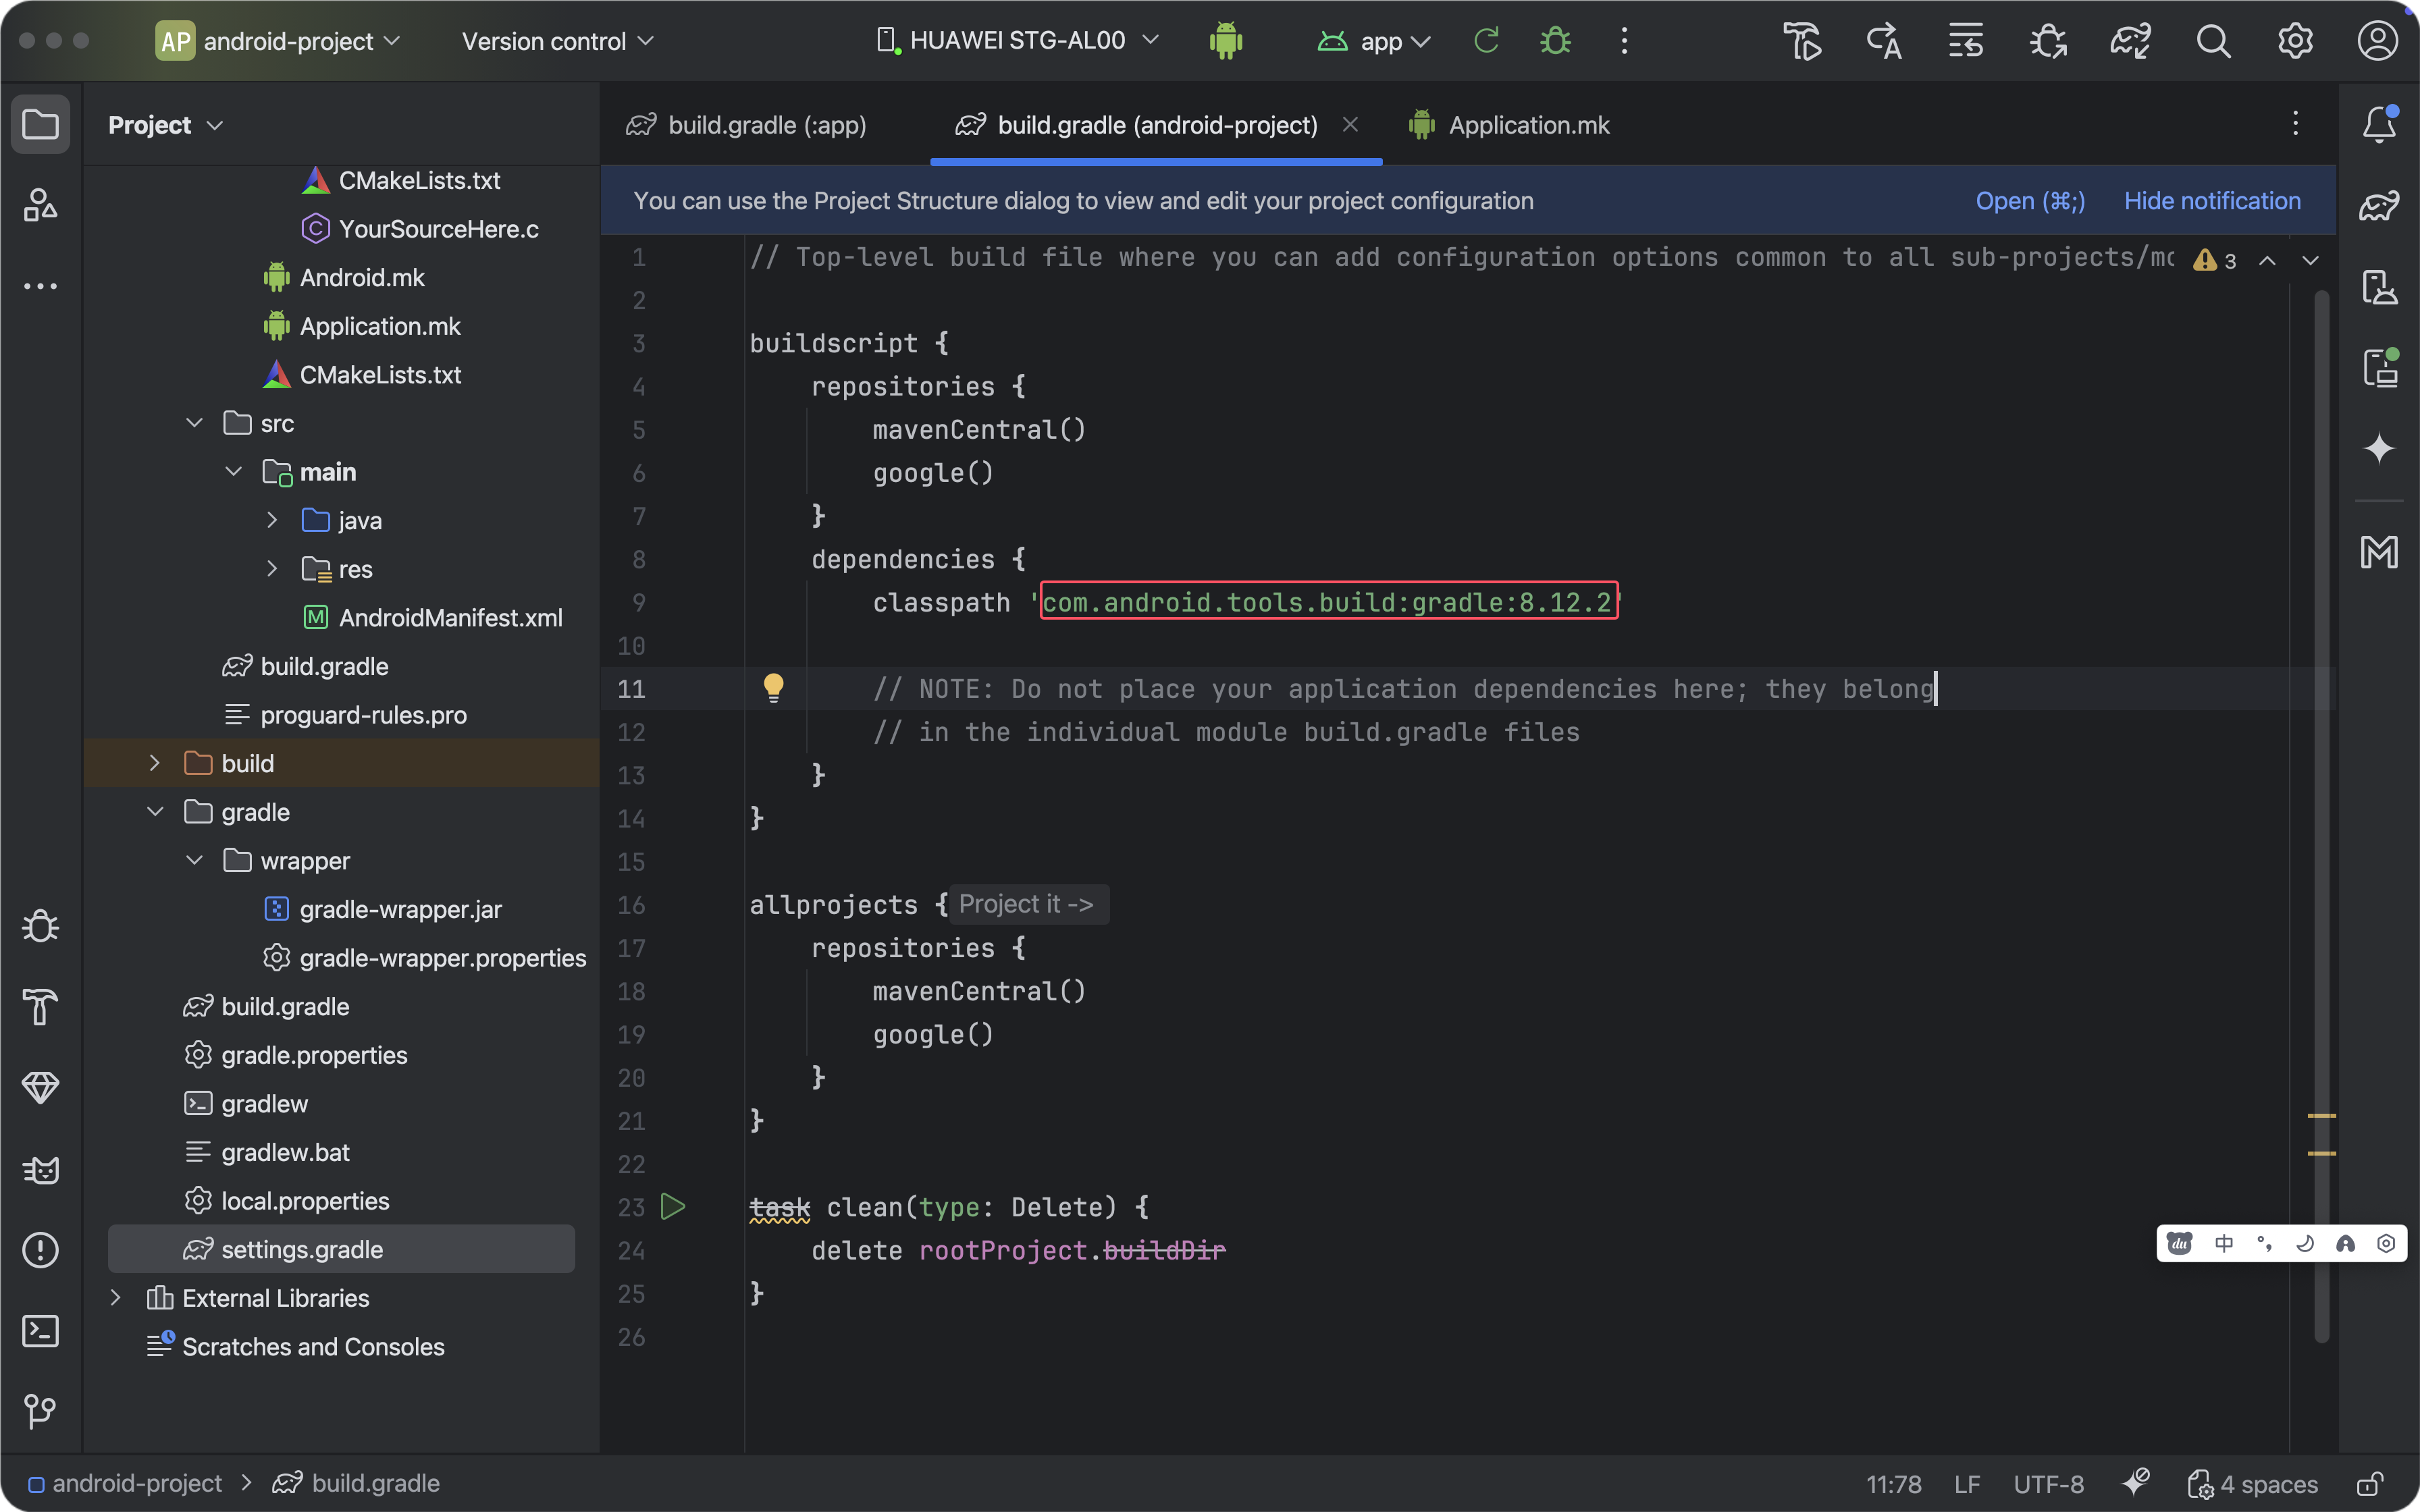Toggle the Project tool window folder button
The width and height of the screenshot is (2420, 1512).
(x=40, y=125)
